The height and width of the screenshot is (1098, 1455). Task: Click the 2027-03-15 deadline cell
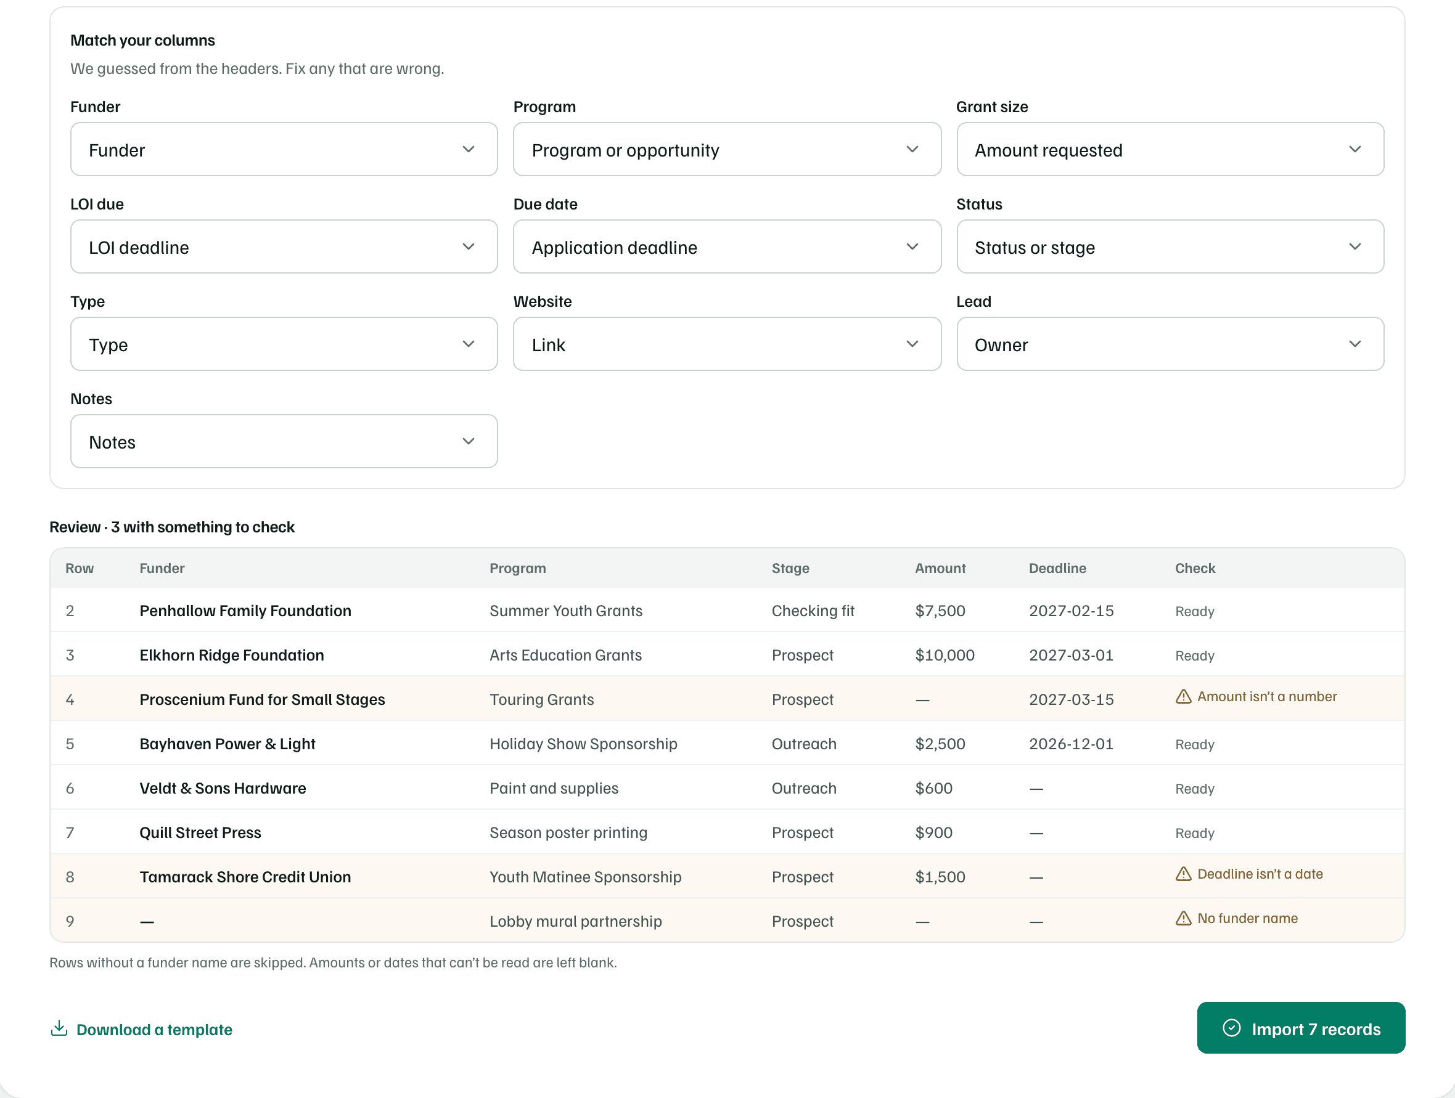[1071, 699]
